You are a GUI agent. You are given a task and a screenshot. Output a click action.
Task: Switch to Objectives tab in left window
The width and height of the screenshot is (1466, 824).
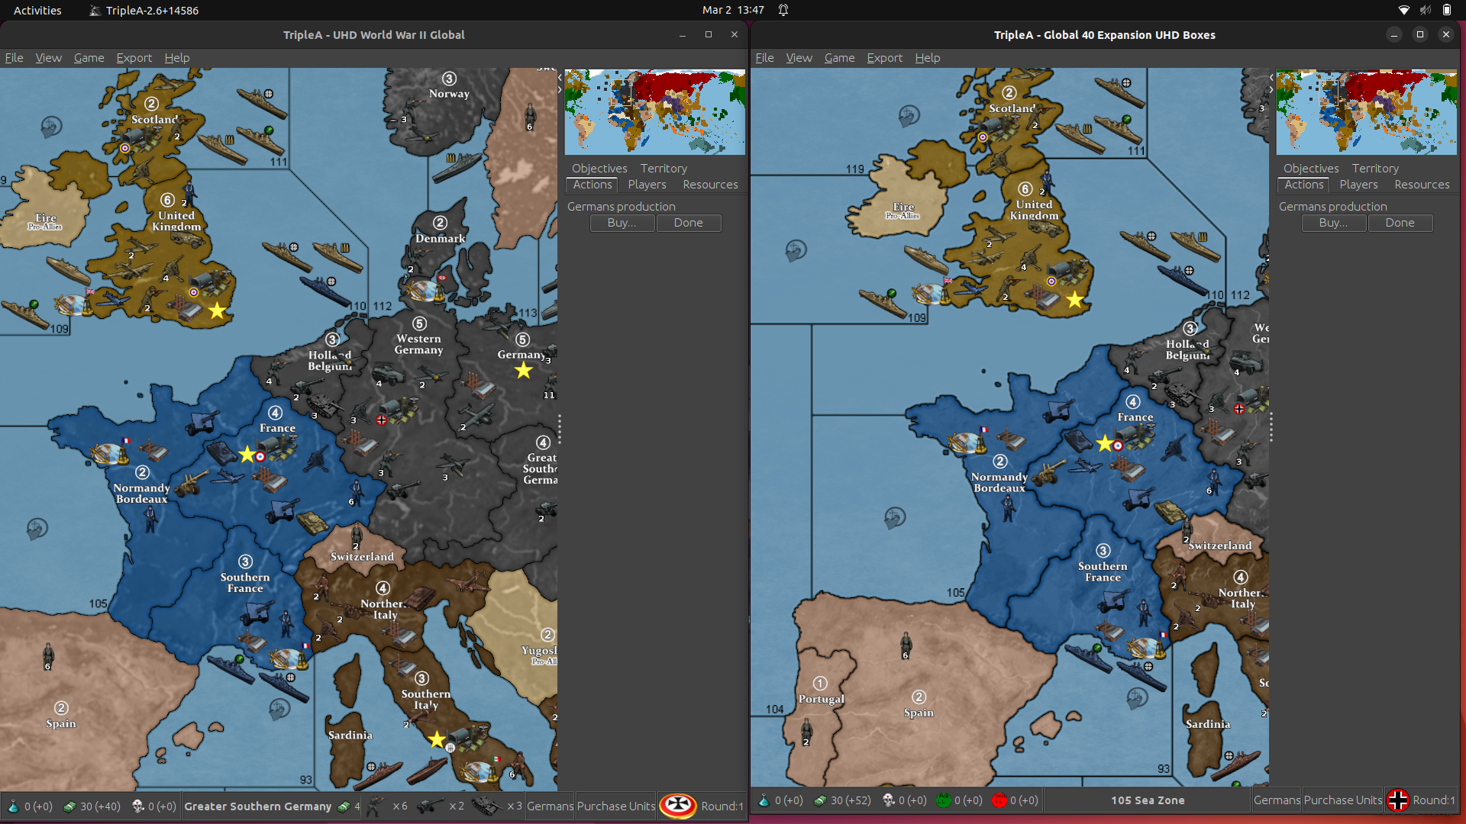point(599,168)
